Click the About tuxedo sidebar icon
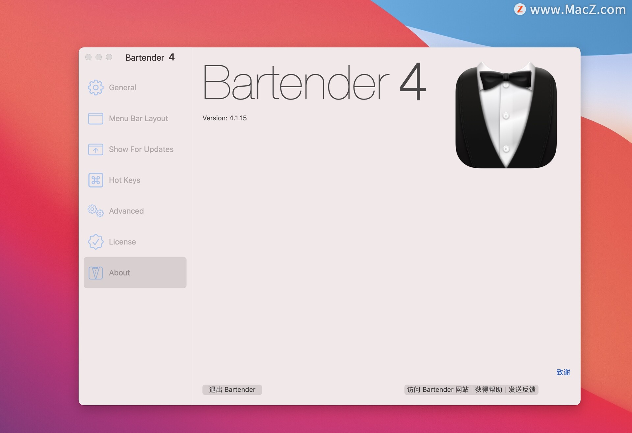 point(95,273)
